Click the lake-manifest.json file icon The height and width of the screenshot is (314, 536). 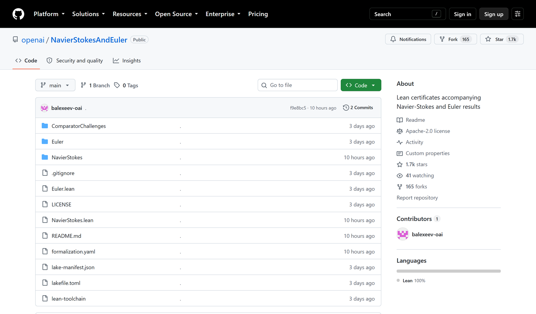click(45, 267)
